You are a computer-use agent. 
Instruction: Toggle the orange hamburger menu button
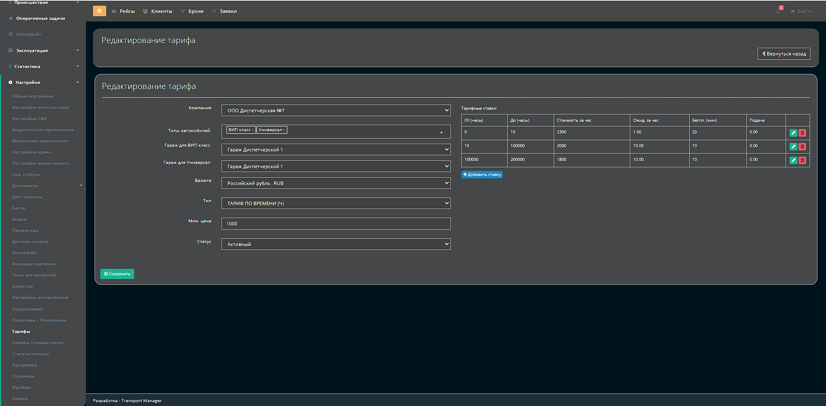coord(99,11)
